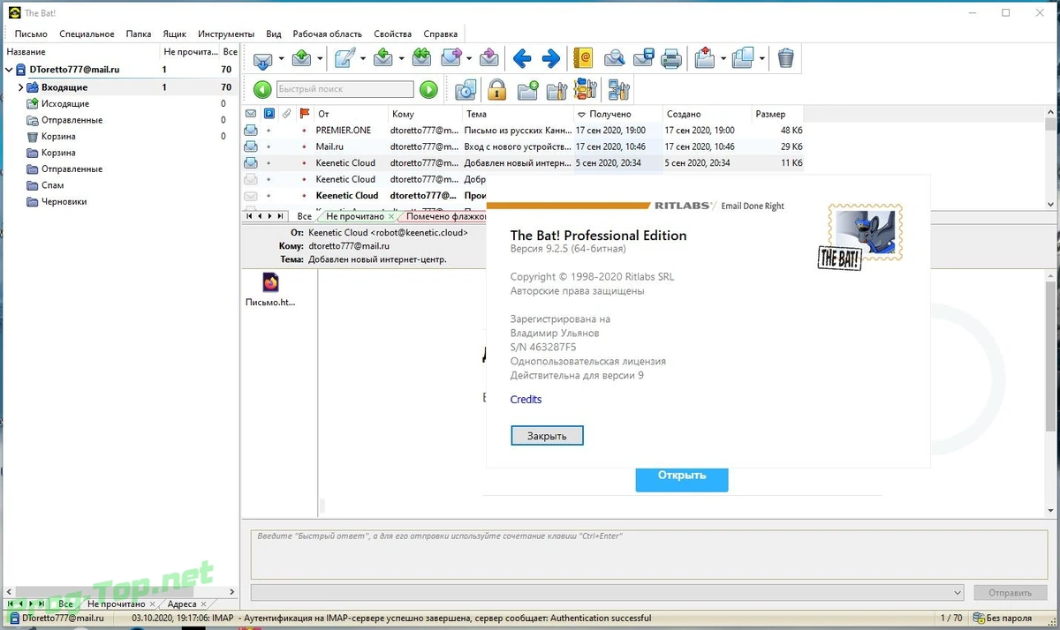Open the Специальное menu
1060x630 pixels.
tap(87, 34)
